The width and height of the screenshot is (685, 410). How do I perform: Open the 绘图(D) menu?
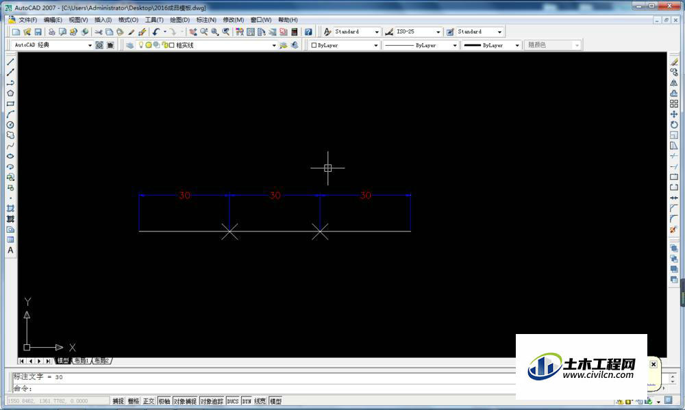pos(179,20)
